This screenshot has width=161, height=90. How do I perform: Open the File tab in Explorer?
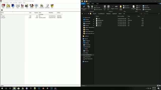pos(83,3)
